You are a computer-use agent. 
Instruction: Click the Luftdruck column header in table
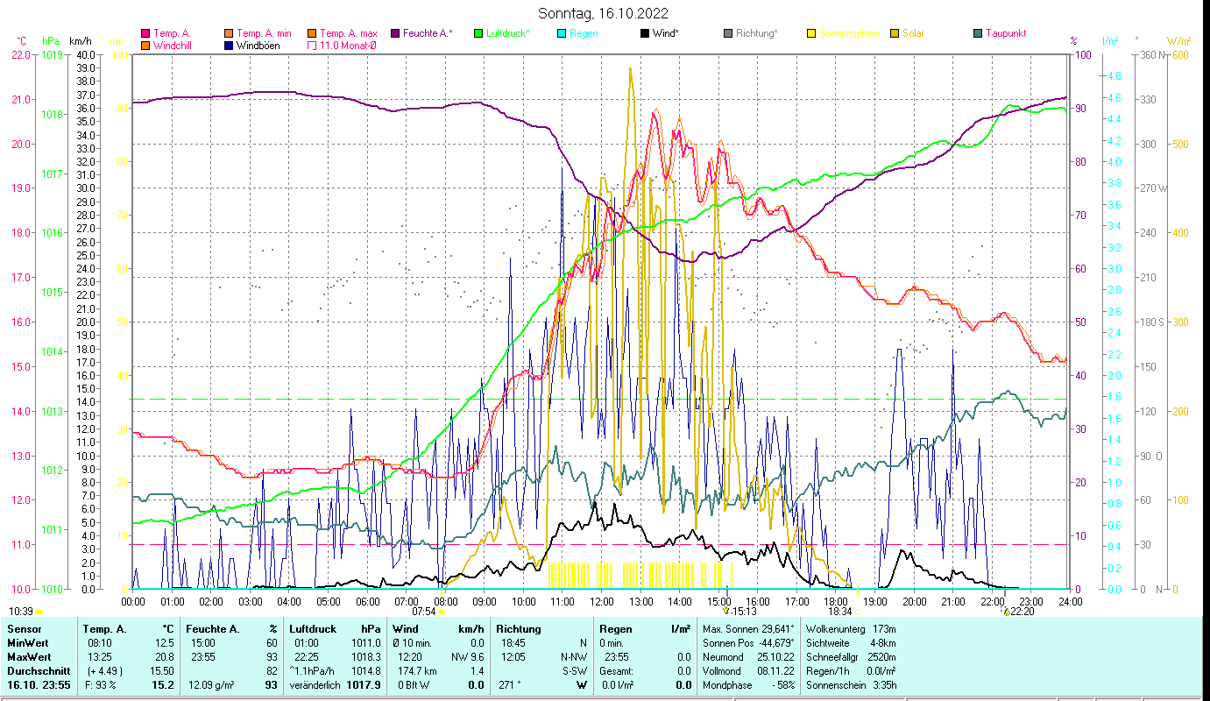[x=313, y=629]
